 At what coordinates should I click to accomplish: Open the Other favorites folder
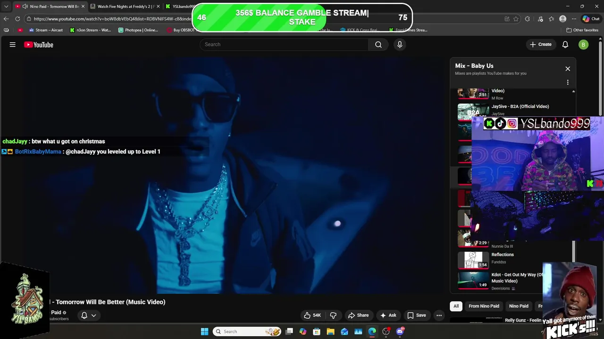tap(582, 30)
